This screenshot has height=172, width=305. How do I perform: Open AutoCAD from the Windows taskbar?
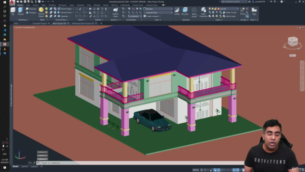coord(5,44)
